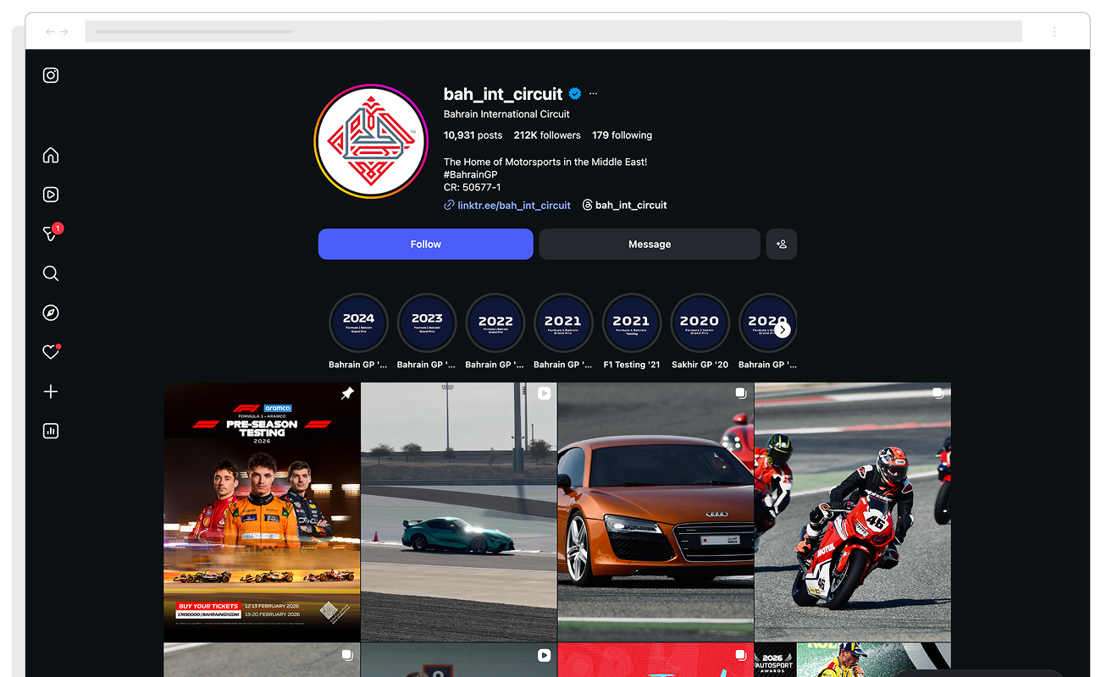
Task: Click the blue verified badge next to username
Action: pos(575,94)
